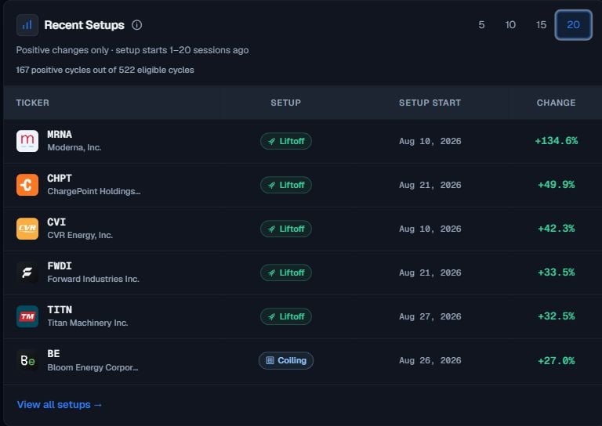Click the CVR Energy logo

coord(27,229)
